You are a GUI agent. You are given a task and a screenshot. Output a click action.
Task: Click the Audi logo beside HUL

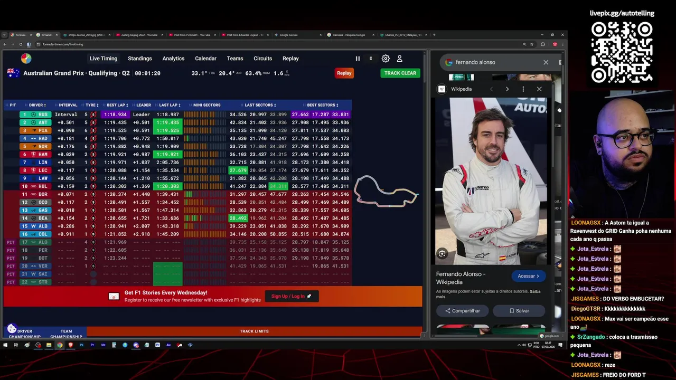click(x=33, y=186)
